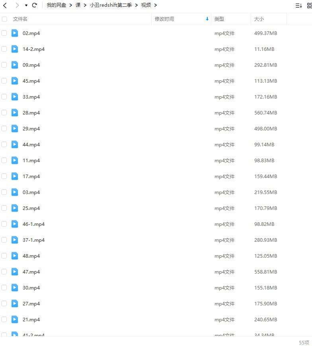Expand chevron after 小丑redshift第二季 breadcrumb
Viewport: 312px width, 346px height.
136,5
